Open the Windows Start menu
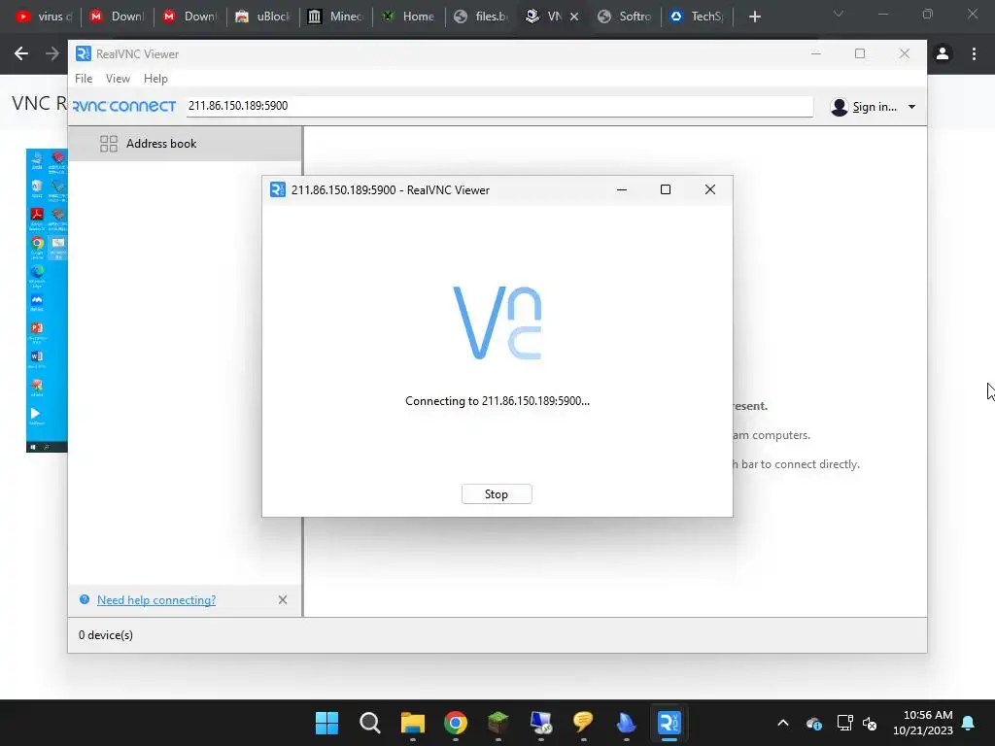The height and width of the screenshot is (746, 995). coord(326,723)
